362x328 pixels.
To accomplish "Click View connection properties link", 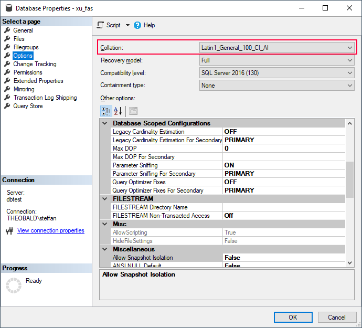I will pyautogui.click(x=51, y=230).
